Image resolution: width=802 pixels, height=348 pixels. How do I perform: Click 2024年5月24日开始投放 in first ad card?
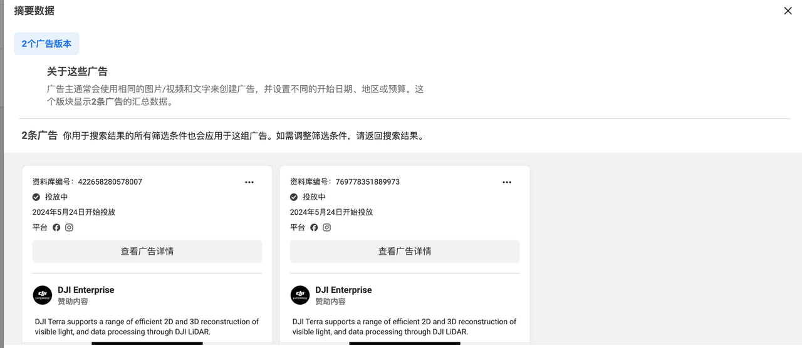(74, 212)
